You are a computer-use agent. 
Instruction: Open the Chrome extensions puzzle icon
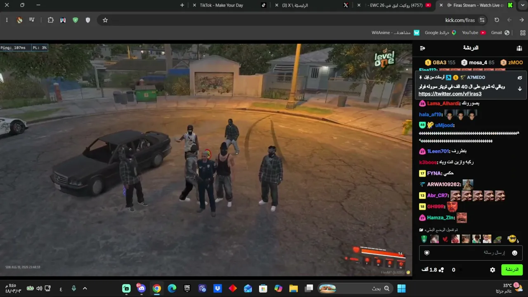pos(51,20)
